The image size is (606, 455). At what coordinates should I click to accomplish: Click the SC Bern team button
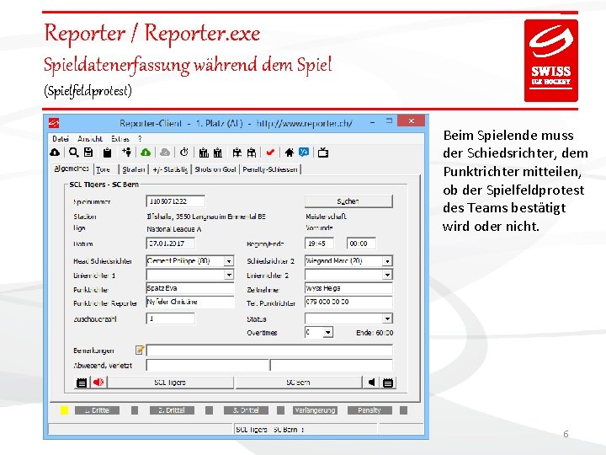[x=298, y=383]
